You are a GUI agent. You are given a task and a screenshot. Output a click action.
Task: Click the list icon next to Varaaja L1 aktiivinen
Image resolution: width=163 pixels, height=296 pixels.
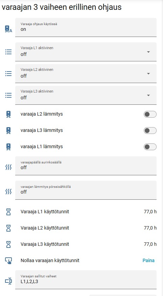point(8,52)
